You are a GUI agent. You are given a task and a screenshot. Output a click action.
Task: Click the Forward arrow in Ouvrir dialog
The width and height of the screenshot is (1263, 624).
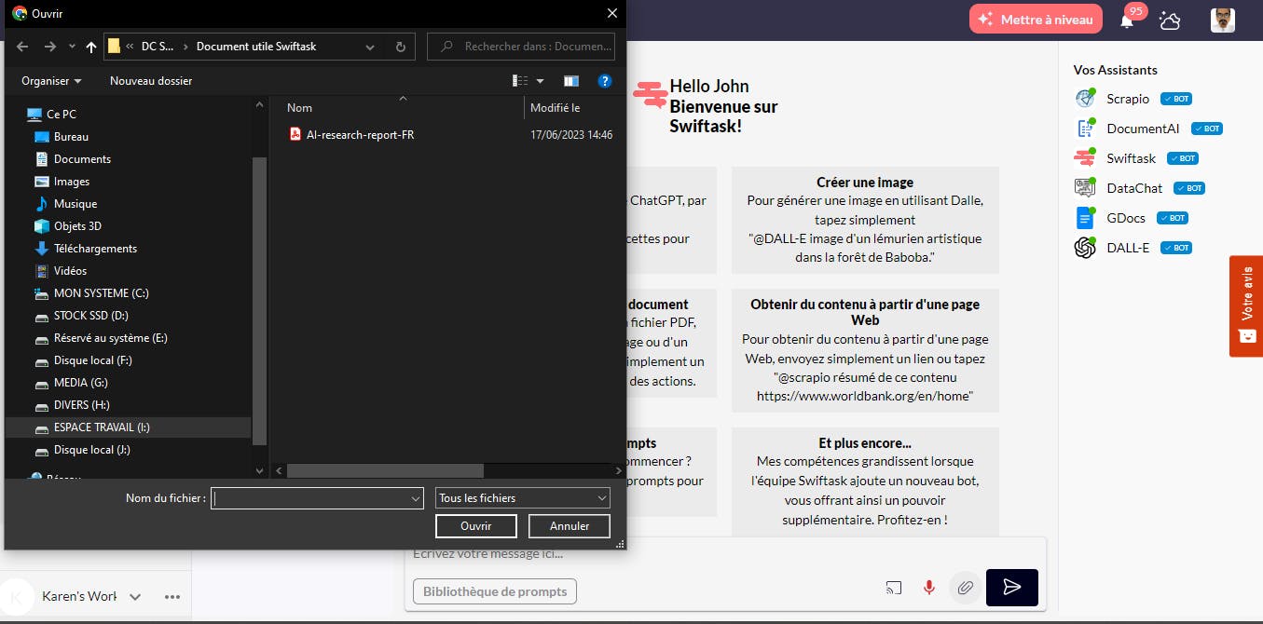(50, 47)
